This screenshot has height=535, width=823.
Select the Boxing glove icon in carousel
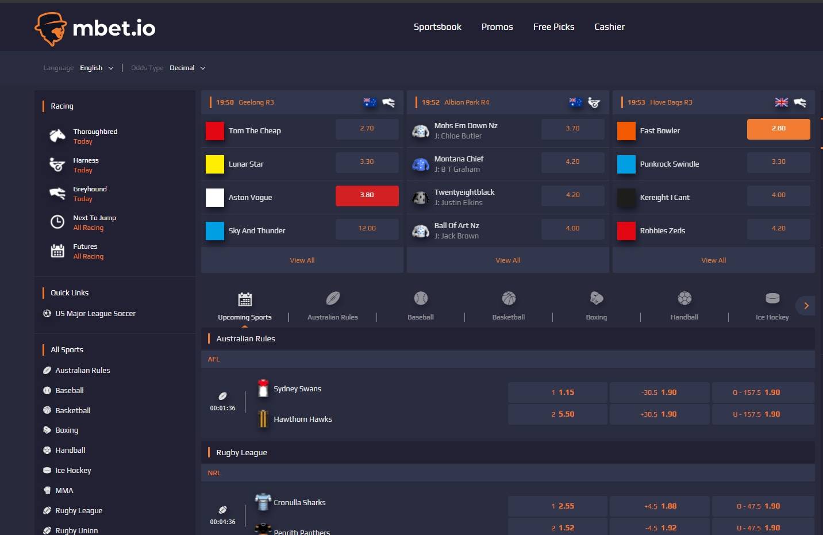point(597,298)
